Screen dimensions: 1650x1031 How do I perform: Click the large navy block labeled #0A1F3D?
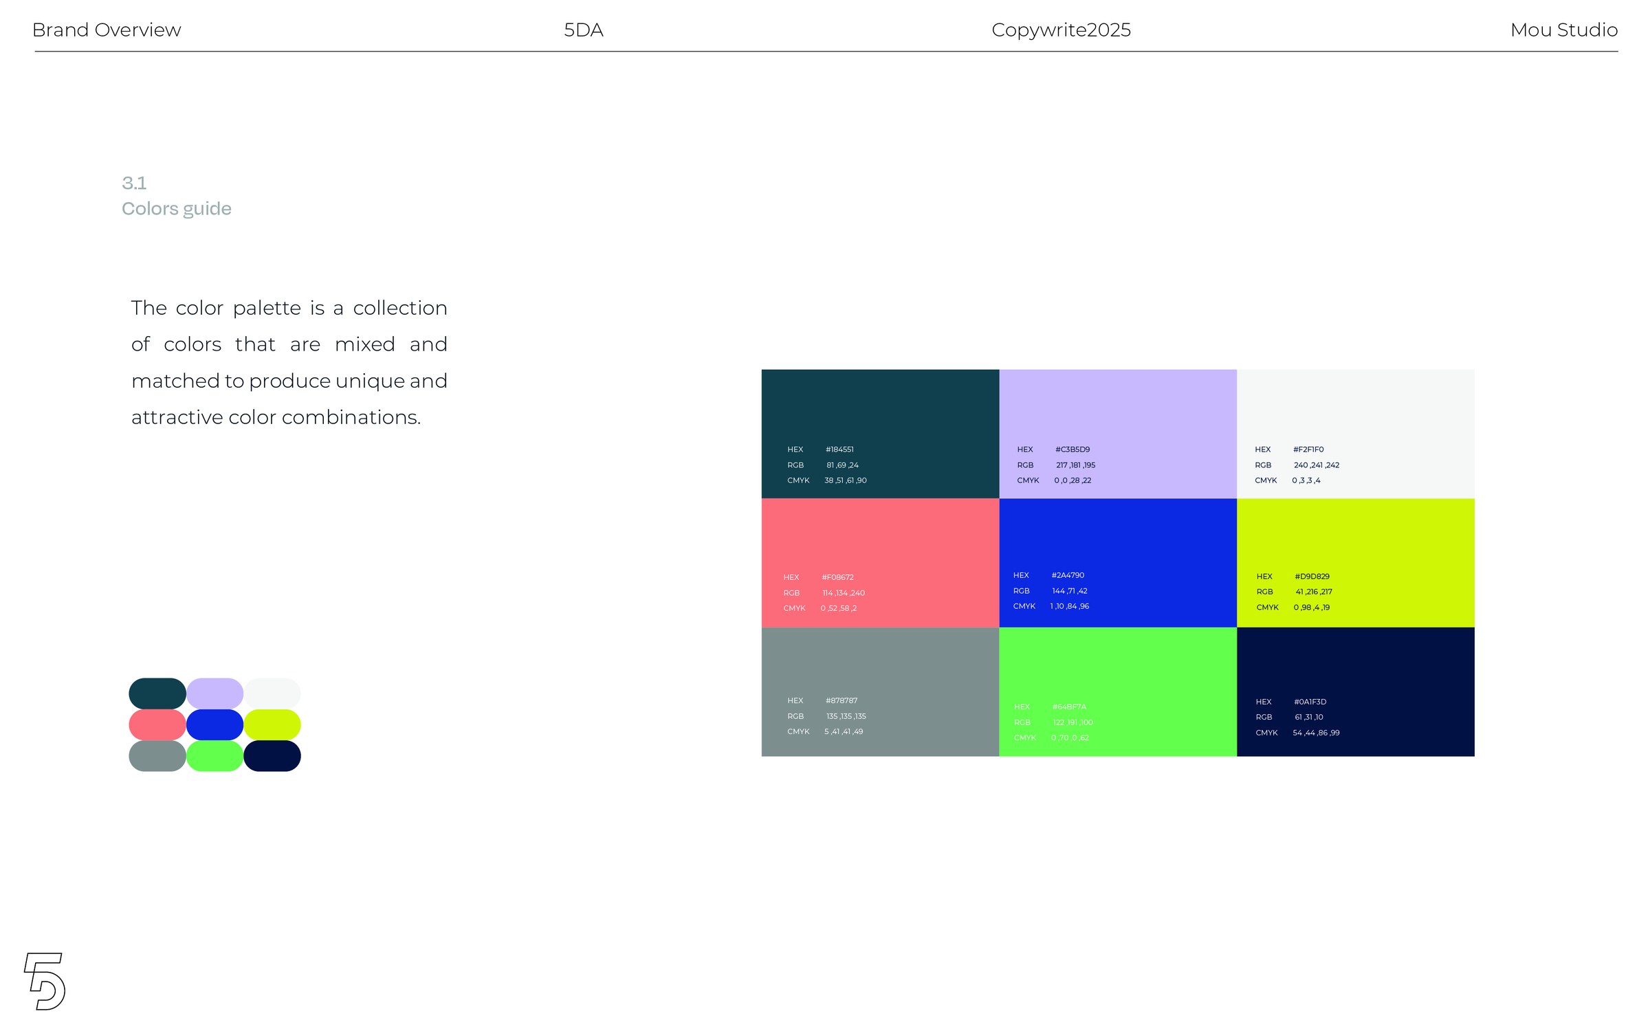click(1356, 692)
